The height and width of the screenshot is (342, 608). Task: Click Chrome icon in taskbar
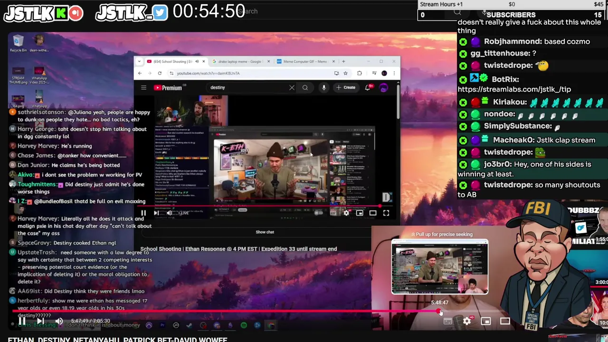pos(271,325)
